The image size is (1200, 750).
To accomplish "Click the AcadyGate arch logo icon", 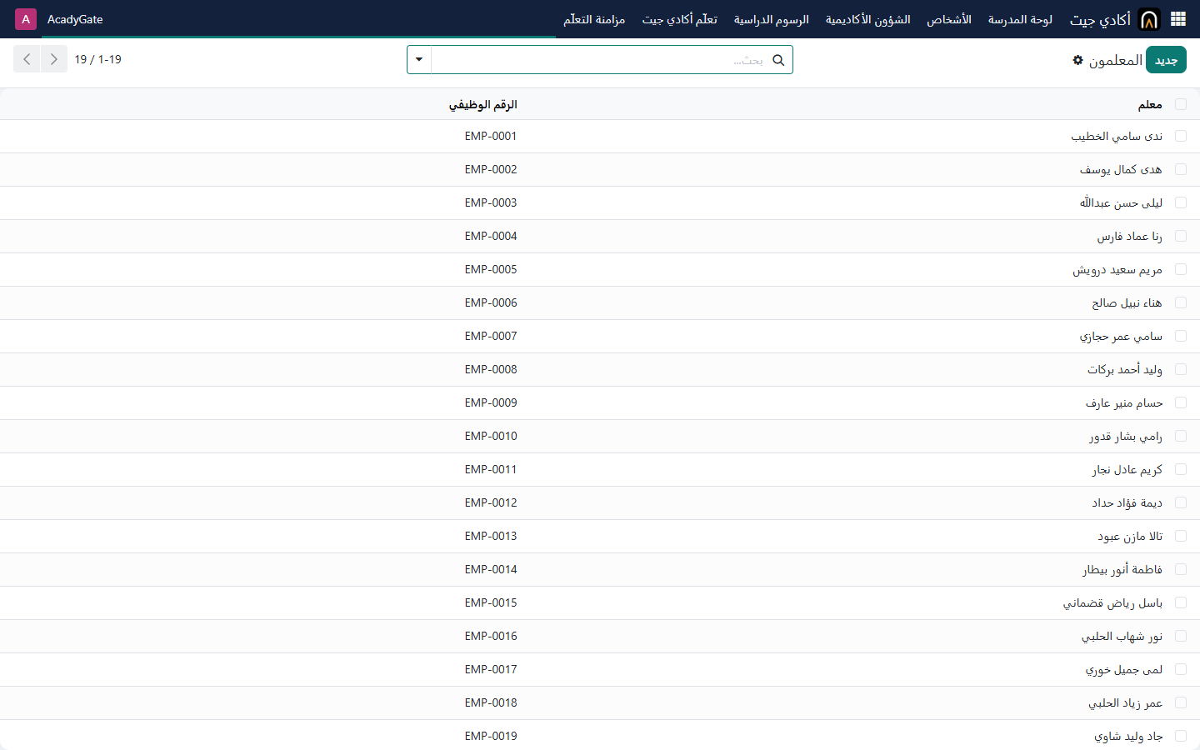I will 1149,19.
